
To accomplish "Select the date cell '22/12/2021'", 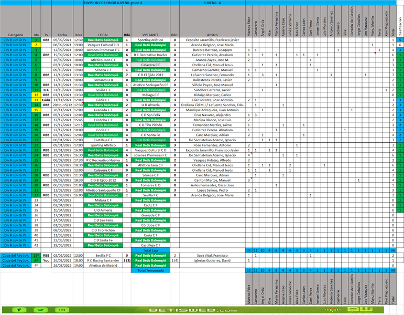I will pos(62,130).
